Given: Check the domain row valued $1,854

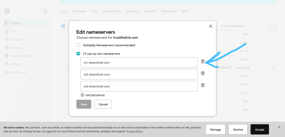Looking at the screenshot, I should click(63, 85).
